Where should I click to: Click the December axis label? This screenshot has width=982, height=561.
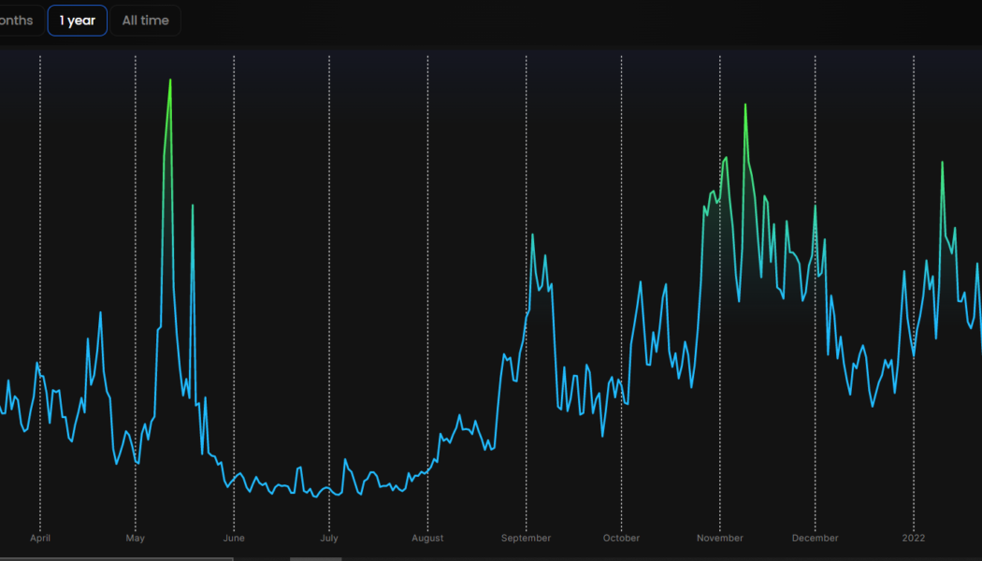point(815,538)
